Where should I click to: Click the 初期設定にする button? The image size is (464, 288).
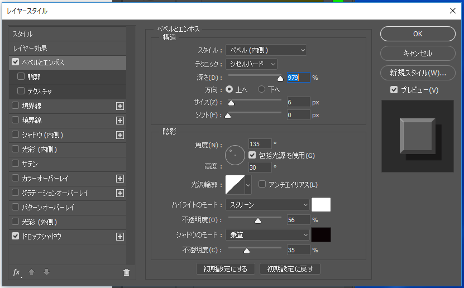pyautogui.click(x=226, y=269)
